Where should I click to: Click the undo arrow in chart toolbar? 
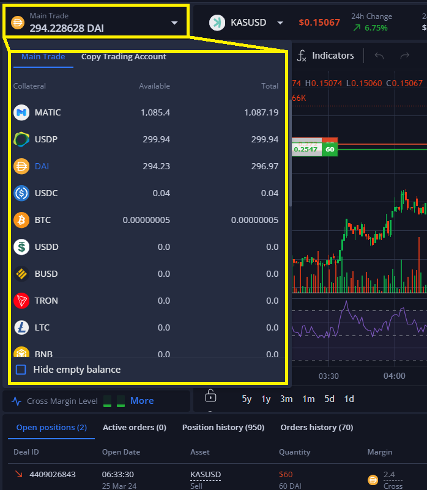[x=379, y=56]
